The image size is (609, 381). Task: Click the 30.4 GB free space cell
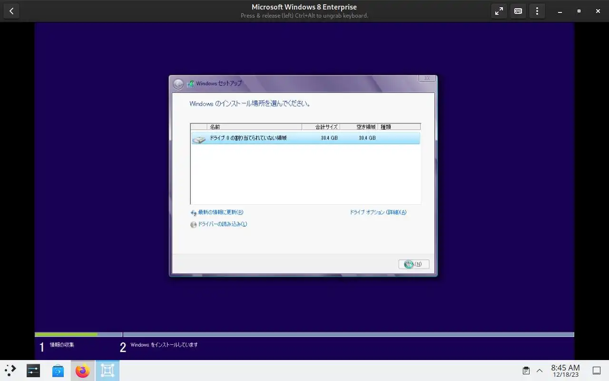coord(367,138)
